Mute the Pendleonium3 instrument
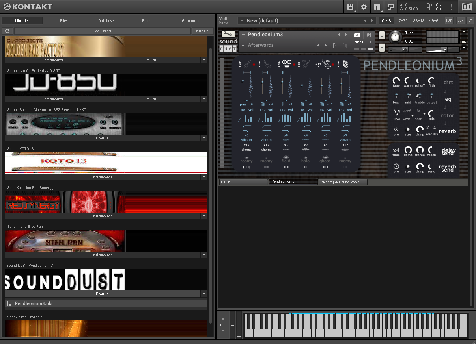This screenshot has height=344, width=476. pos(382,48)
